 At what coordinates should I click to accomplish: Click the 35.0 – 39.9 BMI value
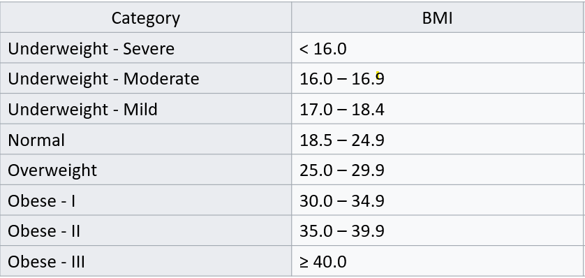pyautogui.click(x=342, y=231)
